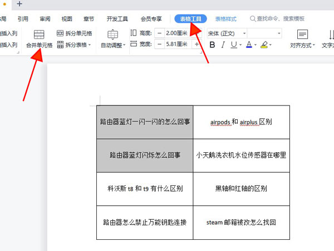Click the Split Cells (拆分单元格) icon
This screenshot has height=251, width=334.
(60, 33)
